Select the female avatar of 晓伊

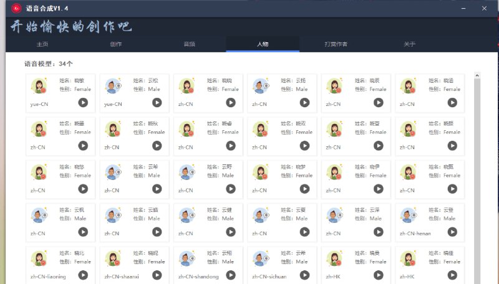pyautogui.click(x=334, y=172)
